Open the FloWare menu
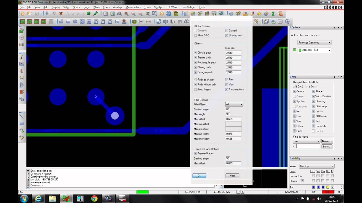Screen dimensions: 362x203 point(173,7)
